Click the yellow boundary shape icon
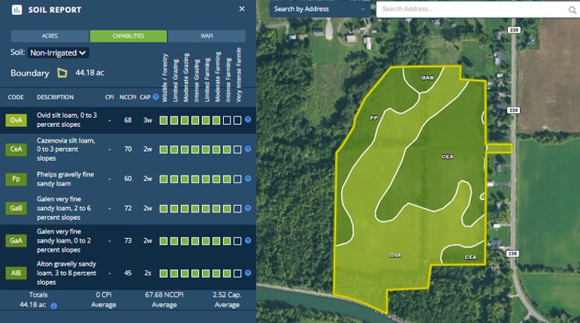The image size is (580, 323). coord(63,73)
